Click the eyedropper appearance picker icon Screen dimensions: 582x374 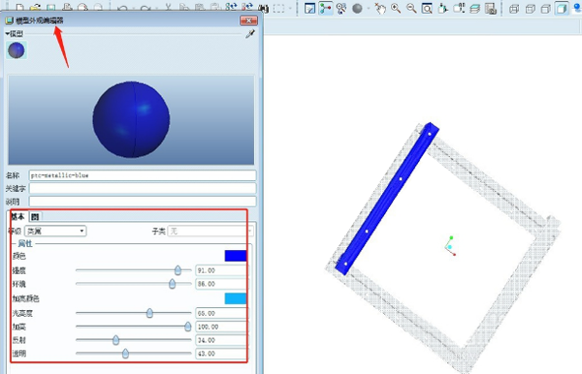point(250,34)
